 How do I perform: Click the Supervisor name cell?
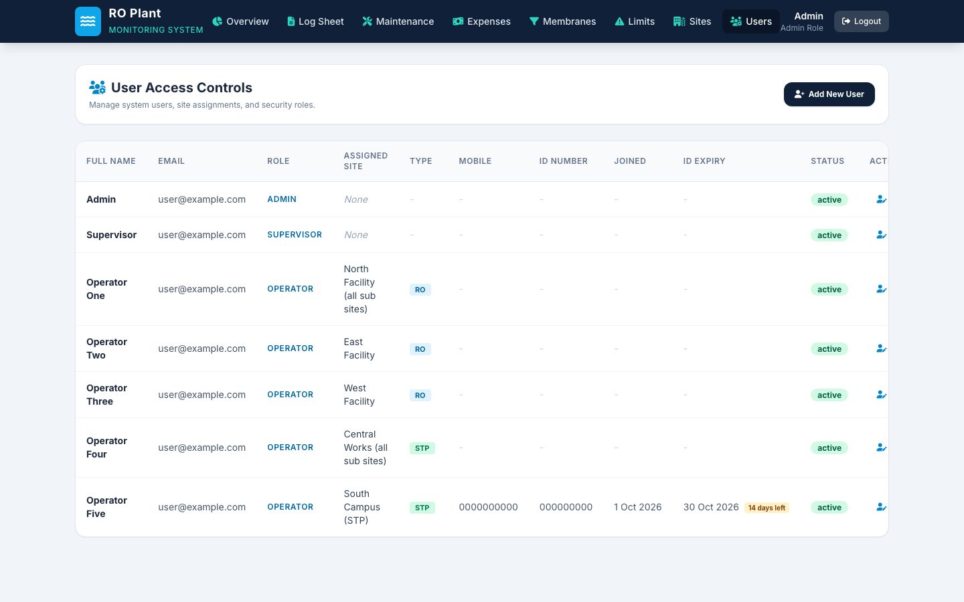pyautogui.click(x=111, y=235)
